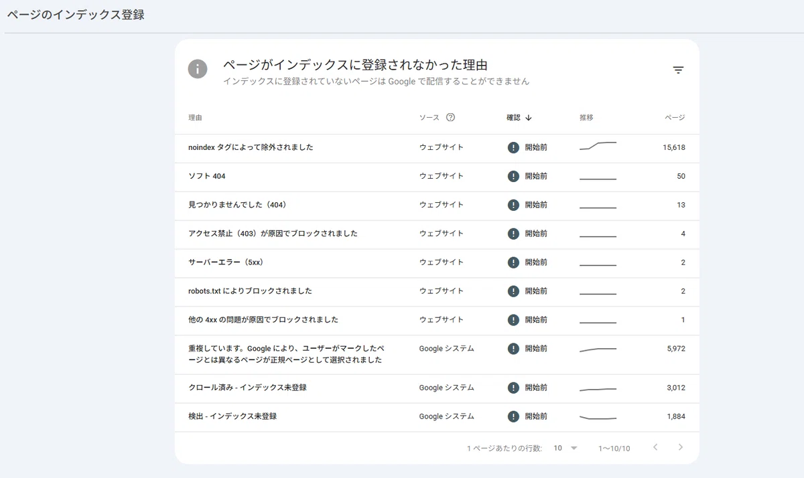Click status icon in 検出 - インデックス未登録 row
The height and width of the screenshot is (478, 804).
513,416
